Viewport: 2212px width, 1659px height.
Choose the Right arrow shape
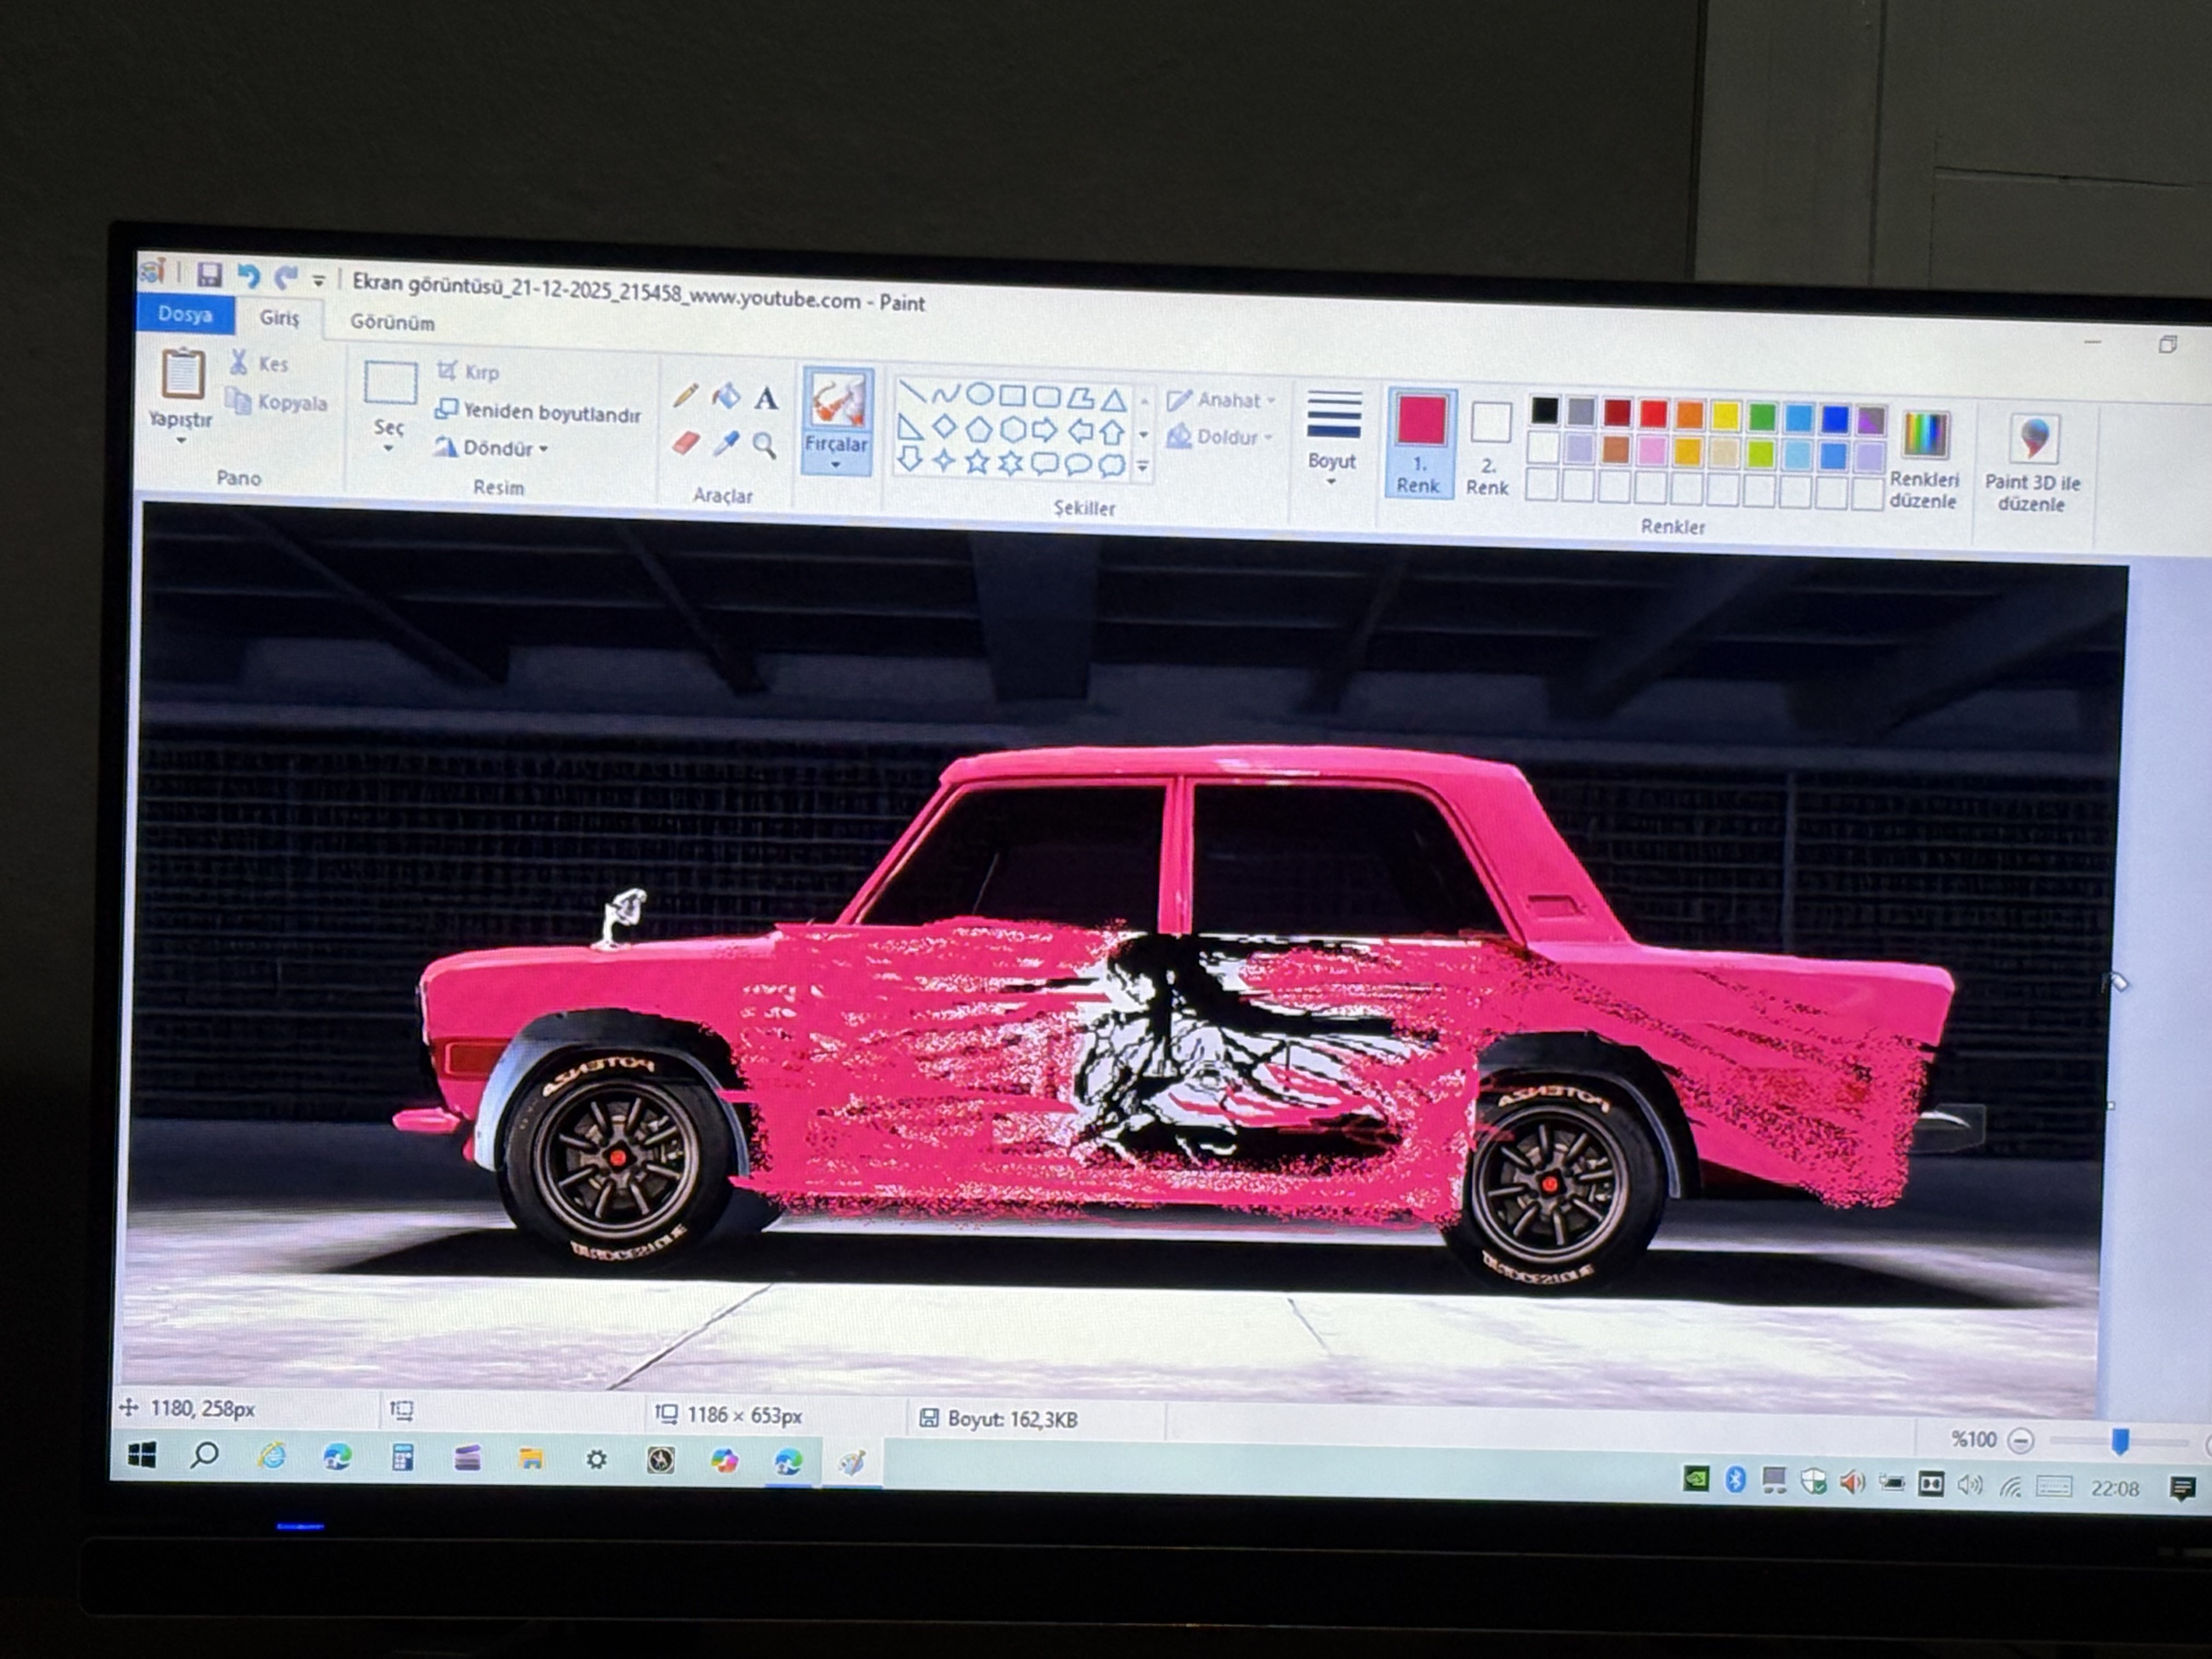coord(1045,431)
